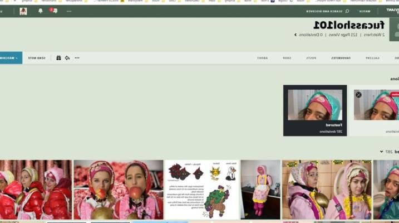The width and height of the screenshot is (399, 223).
Task: Open the partial teal-hood thumbnail in bottom row
Action: [386, 190]
